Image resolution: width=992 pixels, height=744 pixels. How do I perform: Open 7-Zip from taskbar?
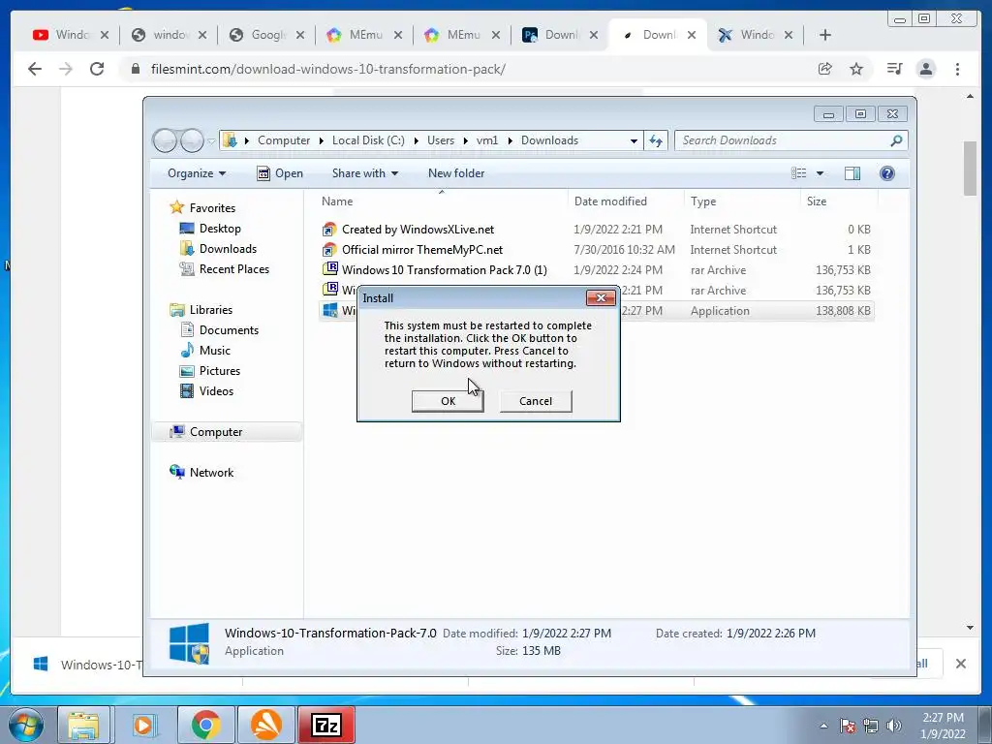[x=326, y=725]
